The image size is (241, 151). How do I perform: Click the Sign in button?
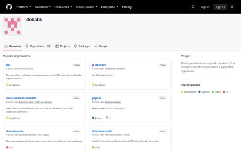pos(205,7)
